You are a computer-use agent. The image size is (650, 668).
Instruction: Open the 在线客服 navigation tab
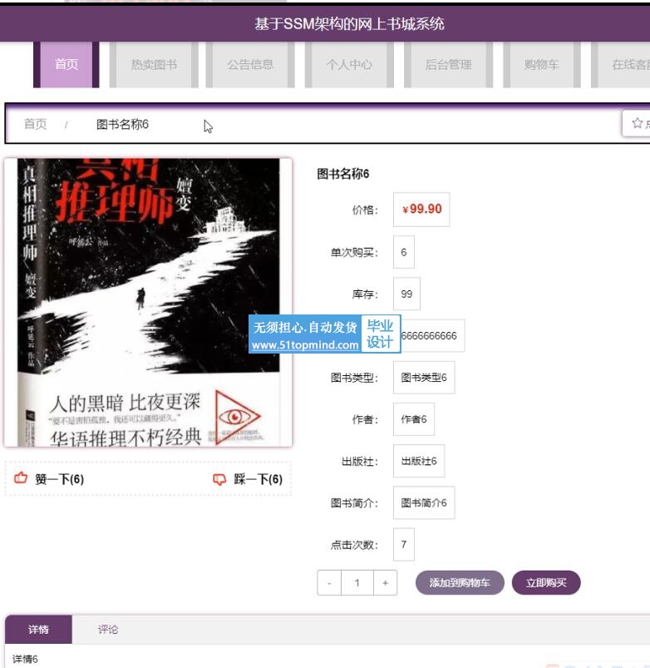(x=622, y=64)
